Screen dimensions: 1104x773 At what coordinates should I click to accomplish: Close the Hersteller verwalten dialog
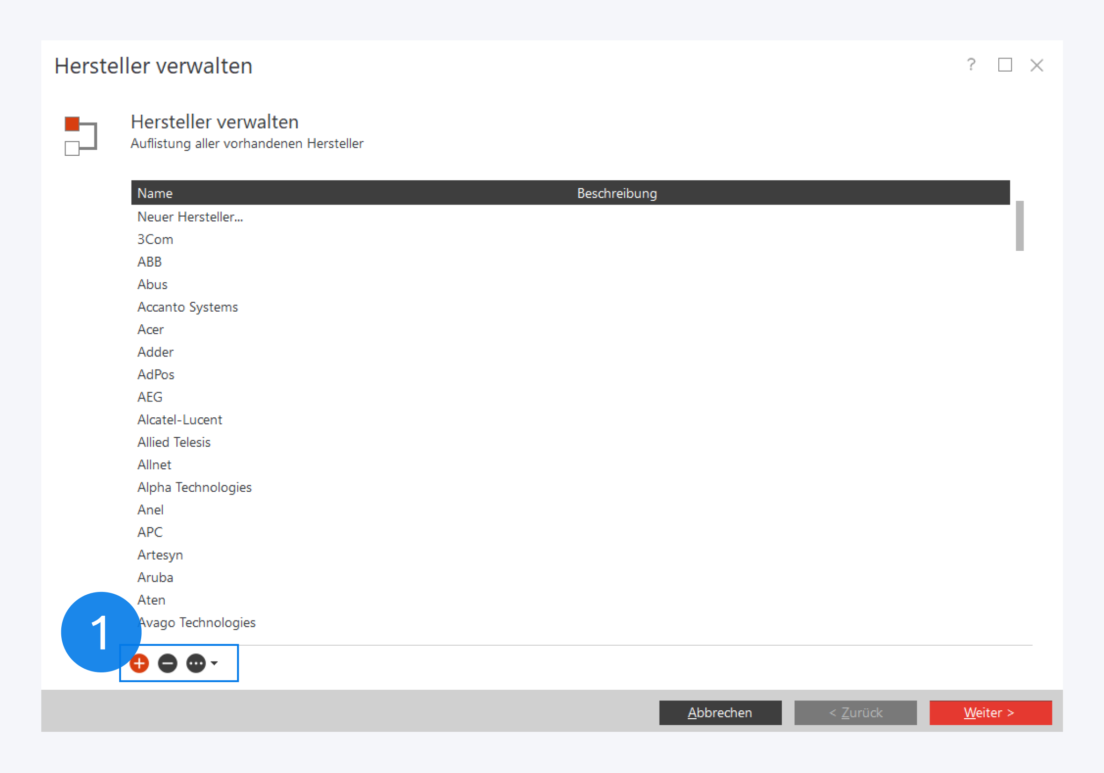tap(1036, 65)
